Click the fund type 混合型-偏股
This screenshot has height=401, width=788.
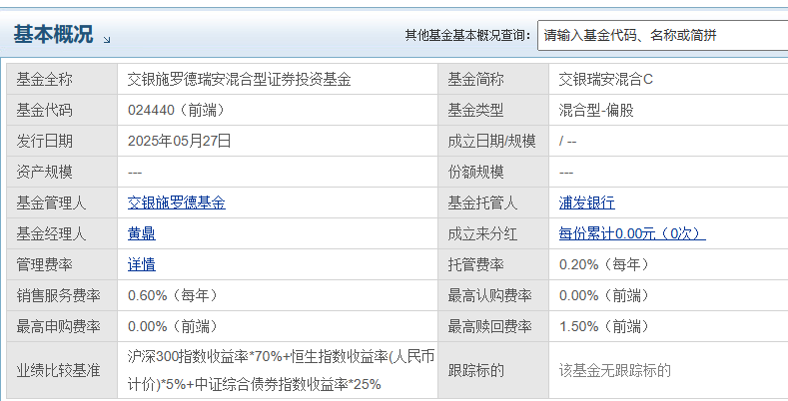[x=596, y=110]
